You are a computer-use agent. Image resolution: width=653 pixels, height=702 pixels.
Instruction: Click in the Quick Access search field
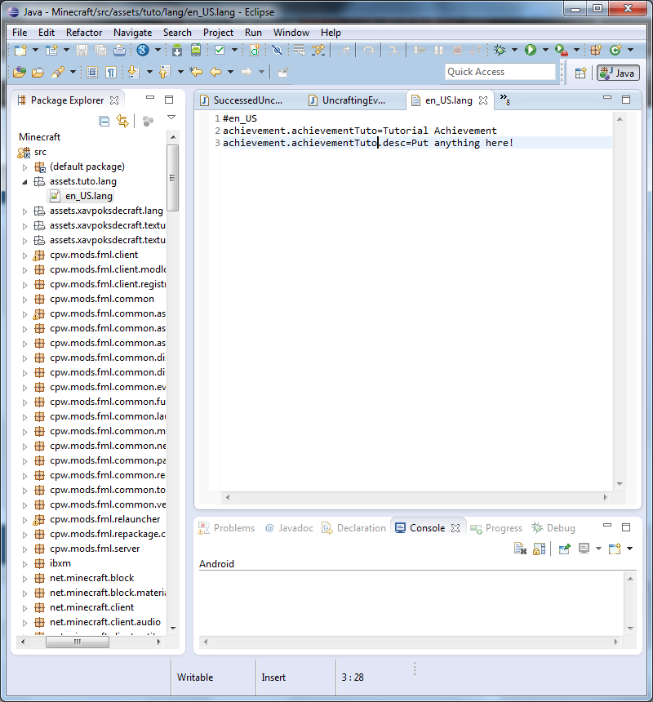[x=500, y=72]
